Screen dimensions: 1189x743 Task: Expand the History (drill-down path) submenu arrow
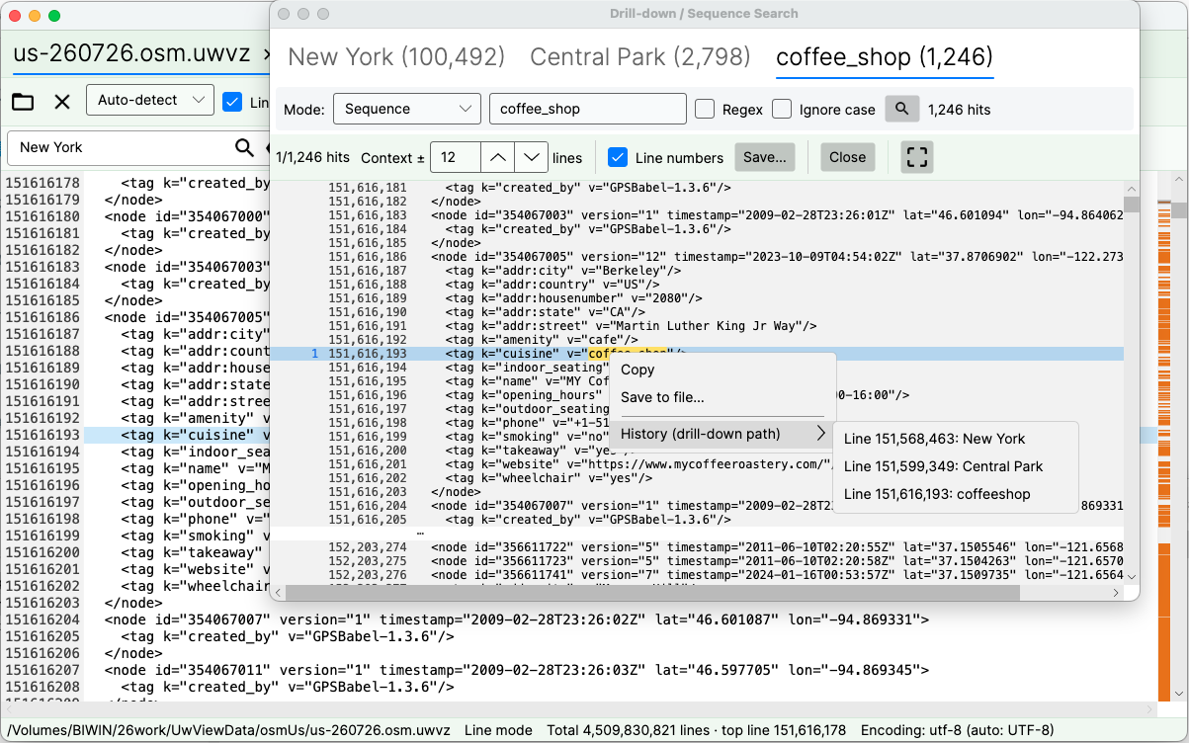click(x=821, y=434)
